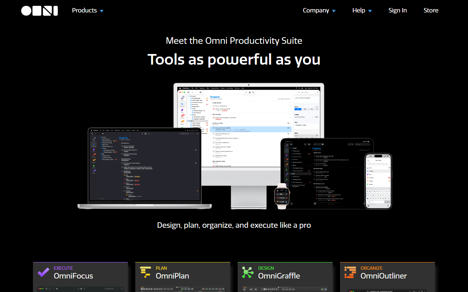The height and width of the screenshot is (292, 468).
Task: Click the OmniOutliner outline icon
Action: 350,272
